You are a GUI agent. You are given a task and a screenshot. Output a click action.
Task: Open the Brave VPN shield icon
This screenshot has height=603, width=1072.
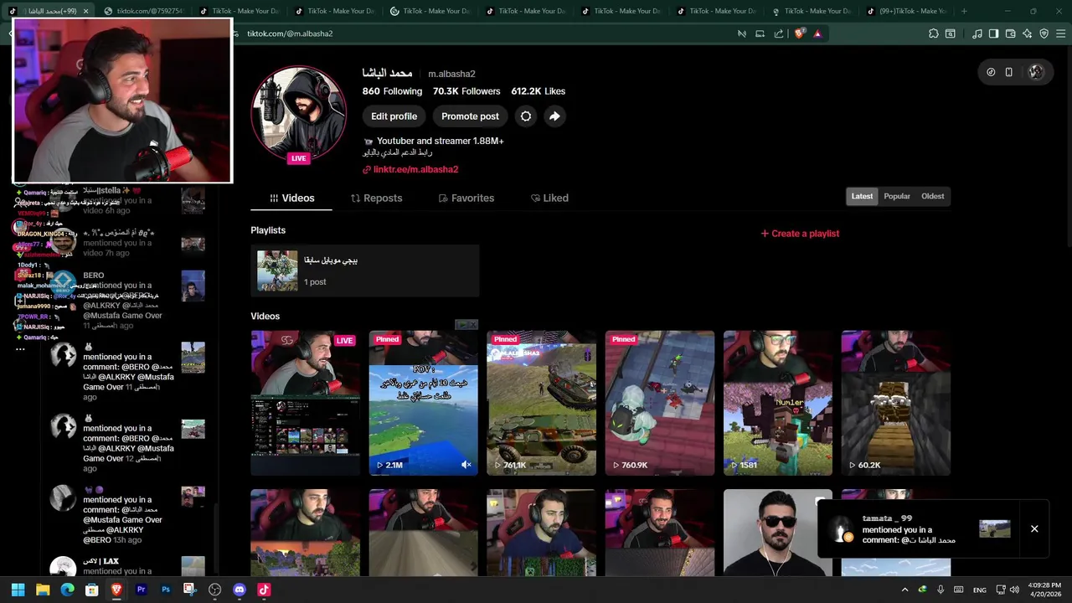[1044, 33]
